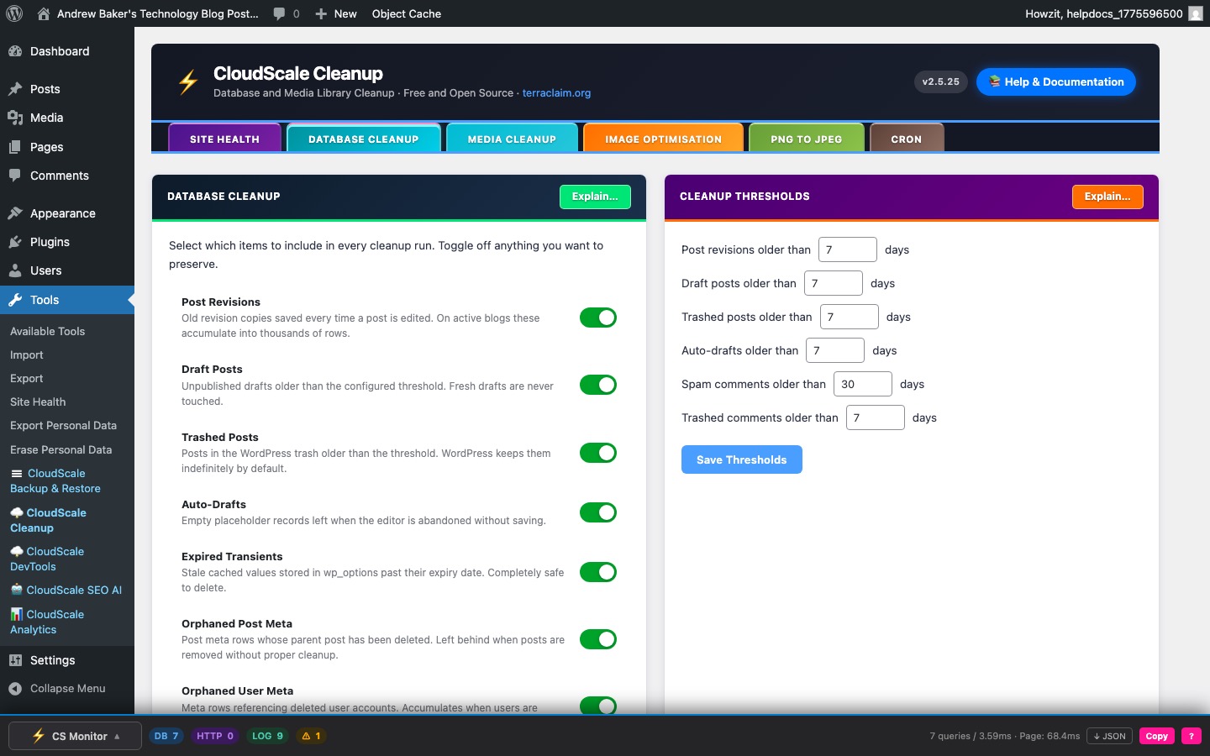1210x756 pixels.
Task: Turn off the Trashed Posts toggle
Action: click(597, 453)
